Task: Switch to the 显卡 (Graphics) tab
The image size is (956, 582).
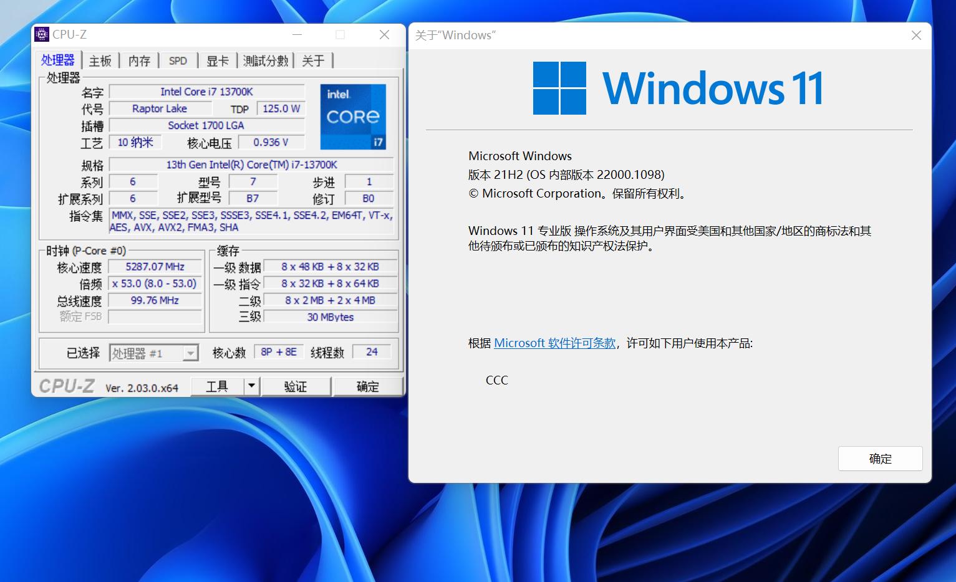Action: point(216,60)
